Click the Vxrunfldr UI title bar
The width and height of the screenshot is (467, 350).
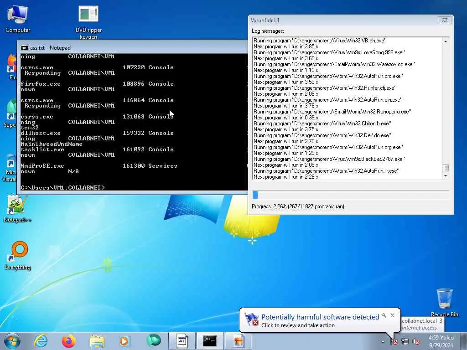(x=342, y=20)
